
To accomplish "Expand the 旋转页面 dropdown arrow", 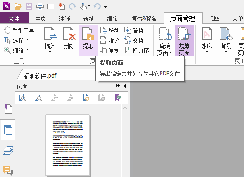I will coord(171,53).
